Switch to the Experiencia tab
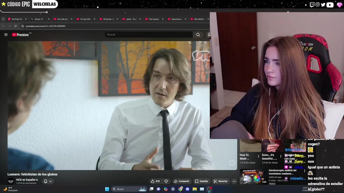Image resolution: width=344 pixels, height=193 pixels. click(x=177, y=19)
